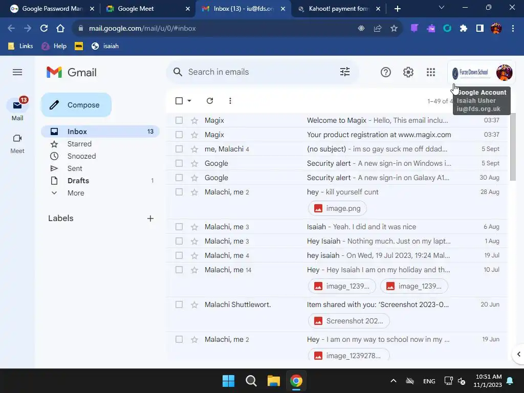Share this page using the share icon
This screenshot has height=393, width=524.
point(378,29)
